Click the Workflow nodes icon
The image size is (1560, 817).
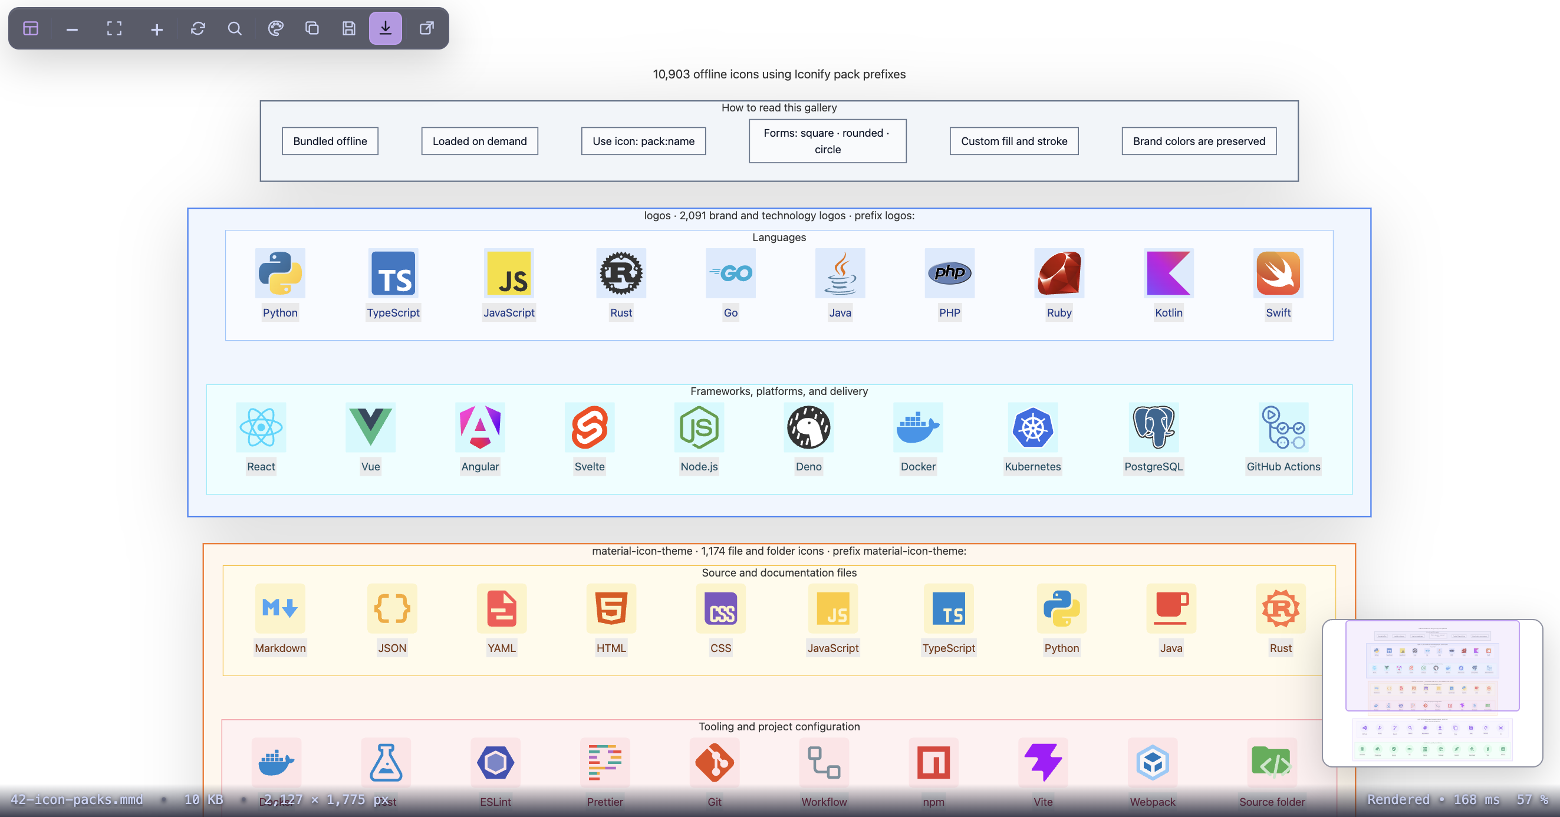pyautogui.click(x=824, y=762)
